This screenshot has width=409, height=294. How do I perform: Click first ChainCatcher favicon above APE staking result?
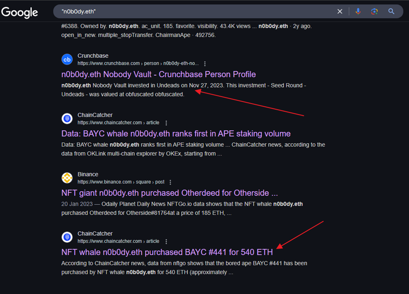click(x=67, y=119)
